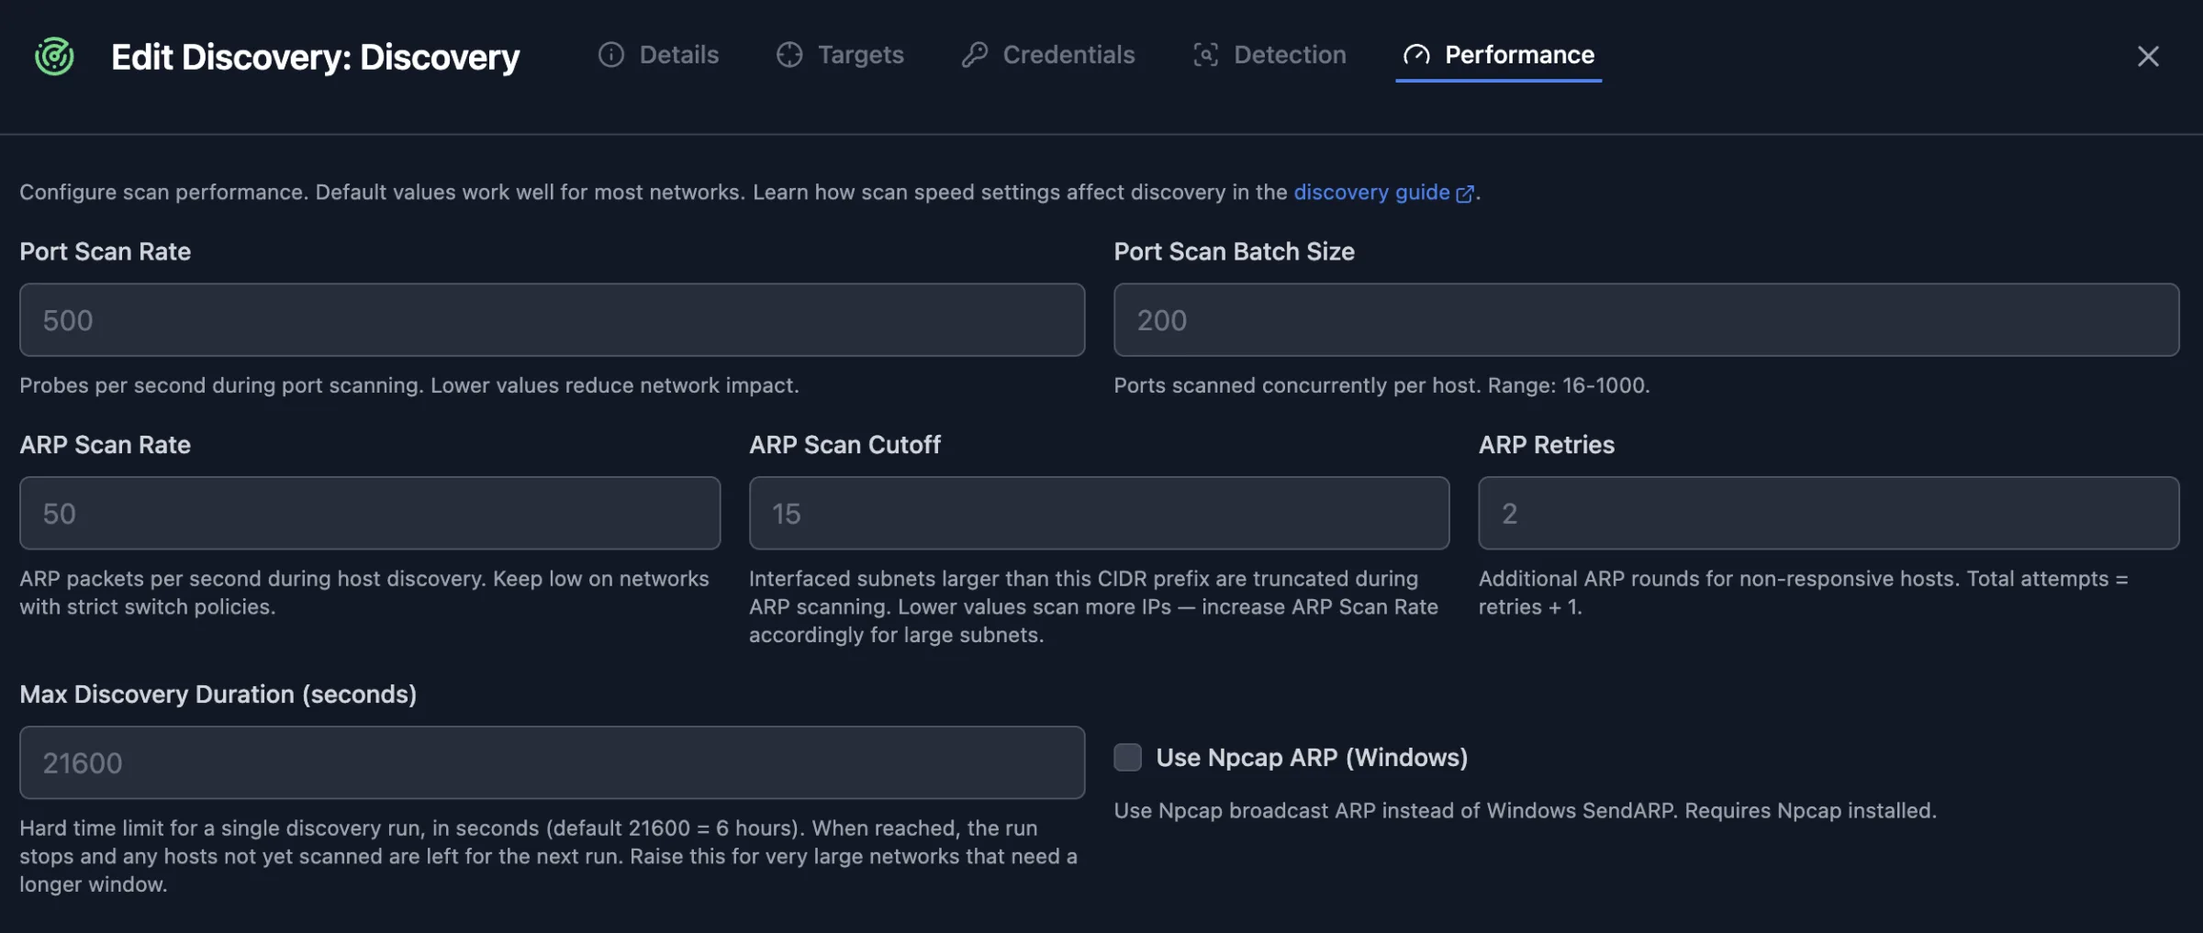The height and width of the screenshot is (933, 2203).
Task: Click the 'ARP Scan Cutoff' label
Action: point(844,445)
